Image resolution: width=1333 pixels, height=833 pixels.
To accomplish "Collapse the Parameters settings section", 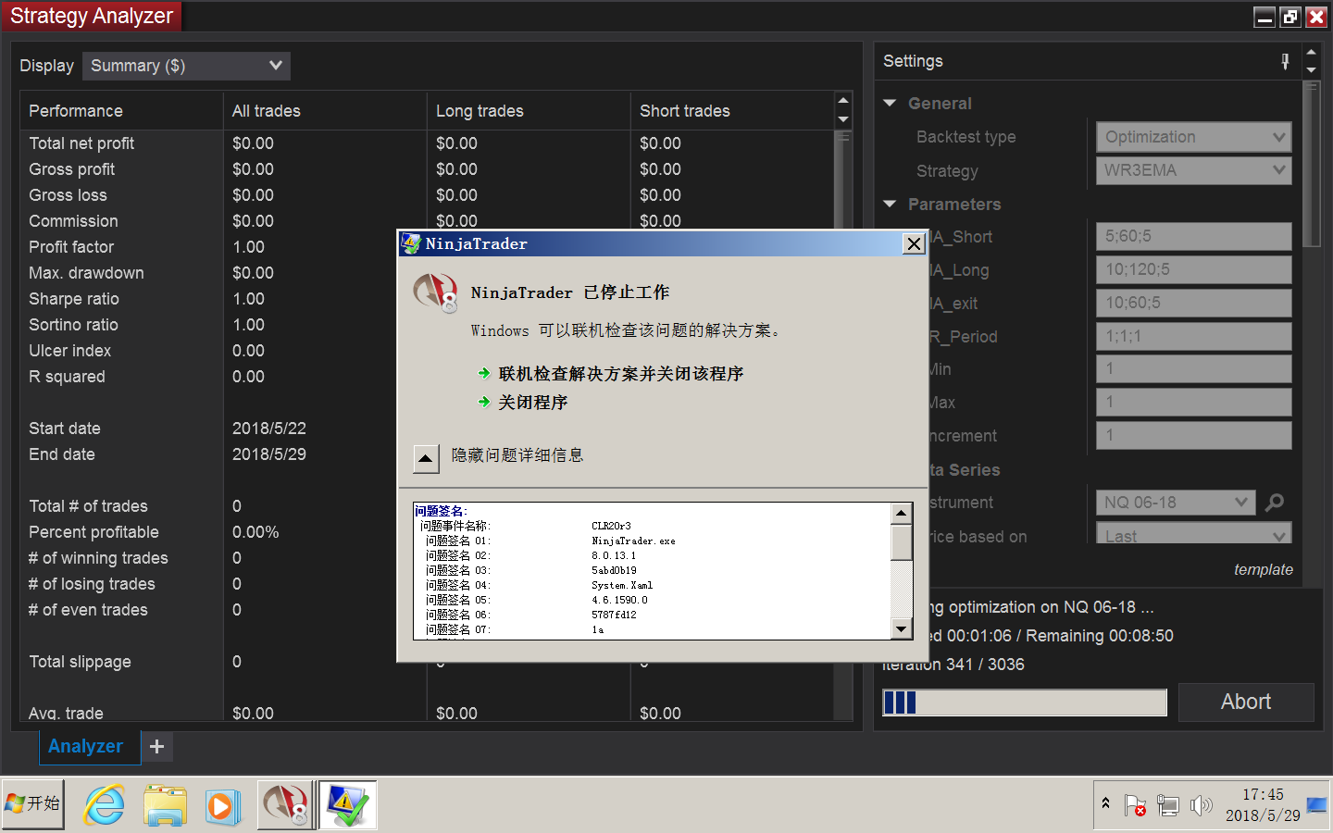I will coord(890,205).
